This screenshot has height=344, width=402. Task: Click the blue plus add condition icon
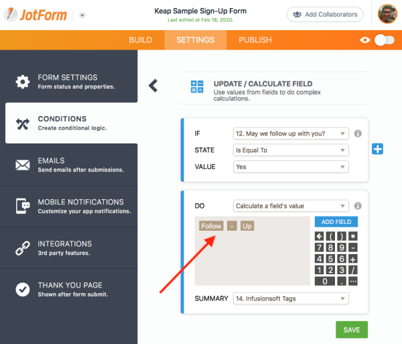[x=377, y=149]
